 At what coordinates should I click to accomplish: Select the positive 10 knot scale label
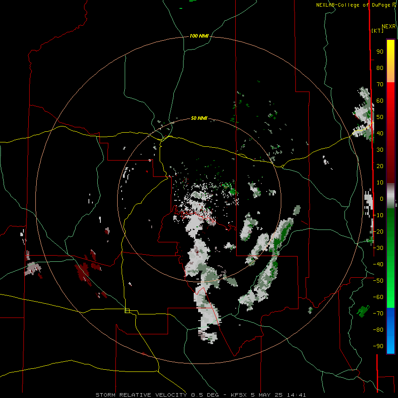(x=380, y=183)
